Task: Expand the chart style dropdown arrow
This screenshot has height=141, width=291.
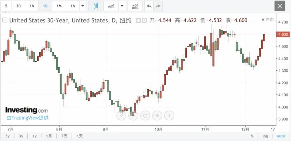Action: pos(122,6)
